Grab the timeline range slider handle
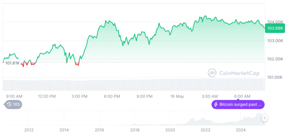289x134 pixels. pyautogui.click(x=265, y=118)
